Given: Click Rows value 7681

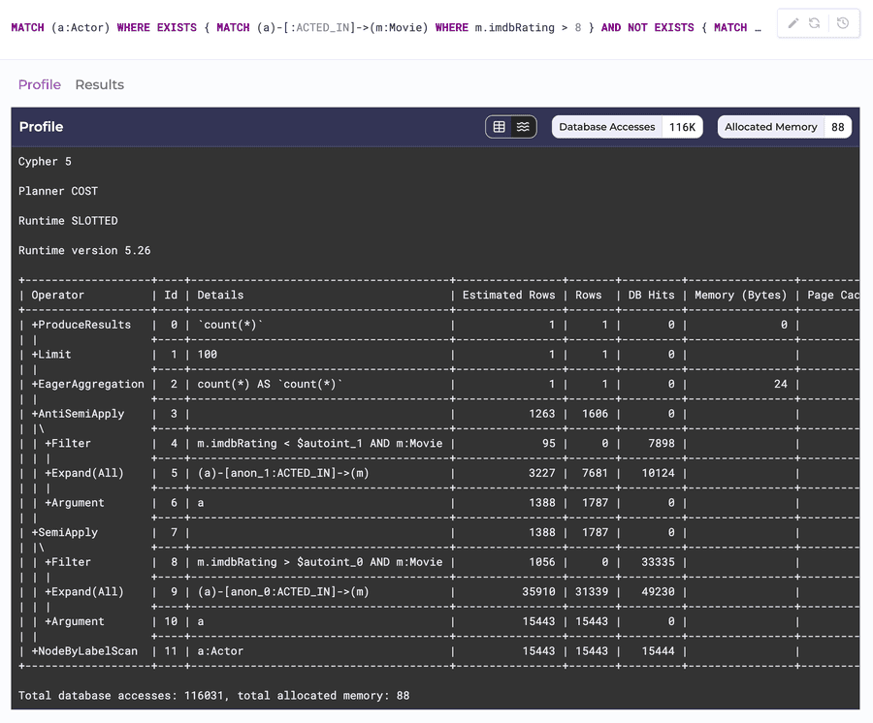Looking at the screenshot, I should click(595, 473).
